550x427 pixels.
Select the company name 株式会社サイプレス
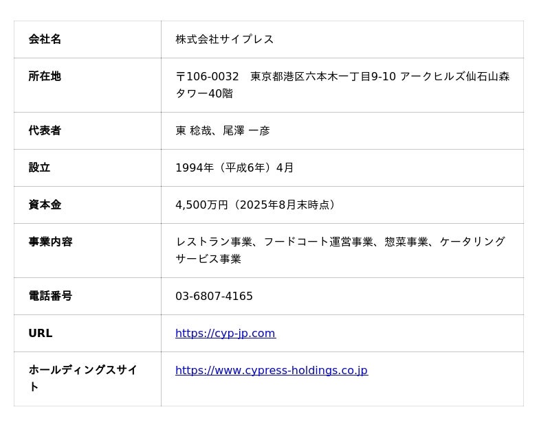tap(225, 39)
